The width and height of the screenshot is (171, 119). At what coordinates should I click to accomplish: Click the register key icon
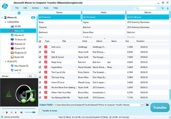168,8
